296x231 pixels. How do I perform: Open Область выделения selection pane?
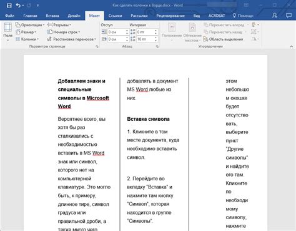(223, 39)
